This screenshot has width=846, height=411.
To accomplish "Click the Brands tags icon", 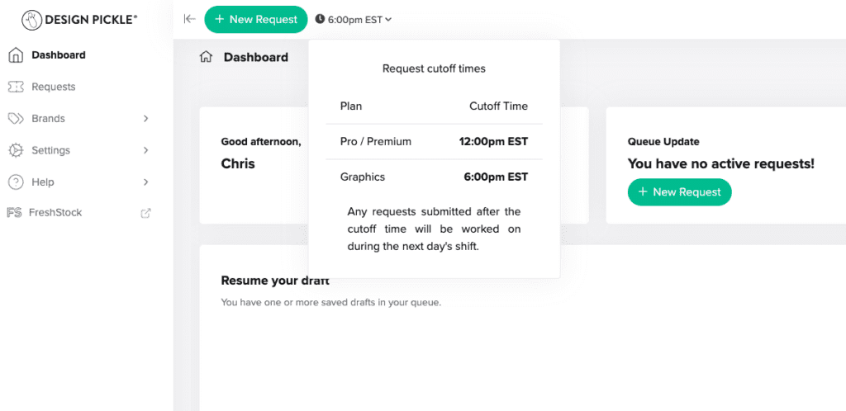I will click(x=15, y=119).
